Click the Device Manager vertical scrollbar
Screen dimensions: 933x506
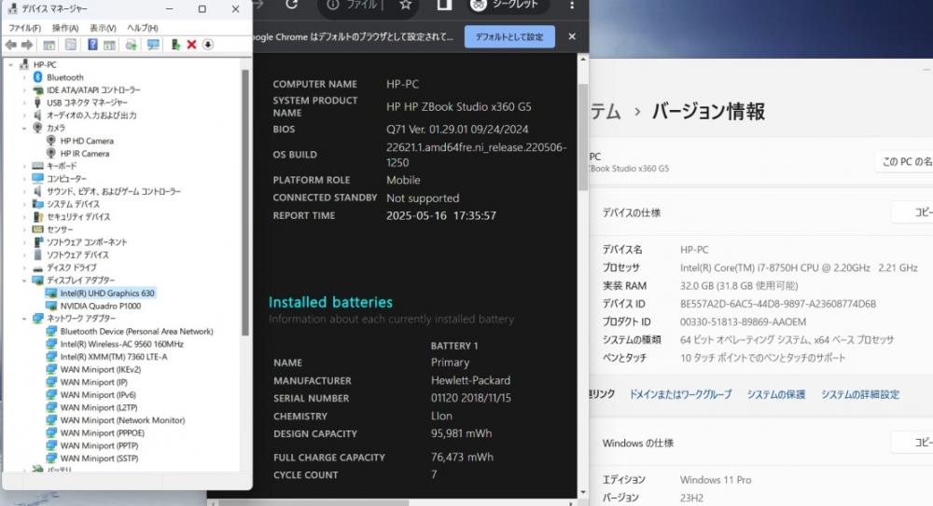(x=244, y=202)
